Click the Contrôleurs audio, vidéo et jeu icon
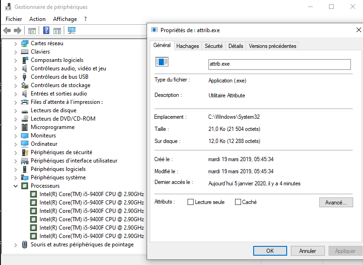Viewport: 363px width, 265px height. click(x=24, y=68)
